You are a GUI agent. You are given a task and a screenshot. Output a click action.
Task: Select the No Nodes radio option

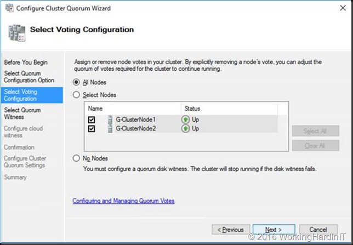(x=76, y=158)
